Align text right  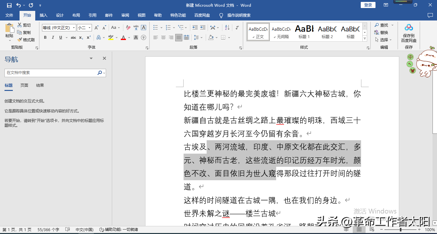[171, 37]
